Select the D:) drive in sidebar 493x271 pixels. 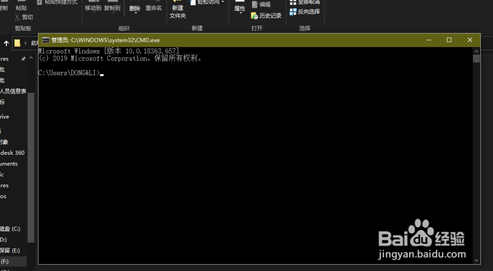point(3,239)
